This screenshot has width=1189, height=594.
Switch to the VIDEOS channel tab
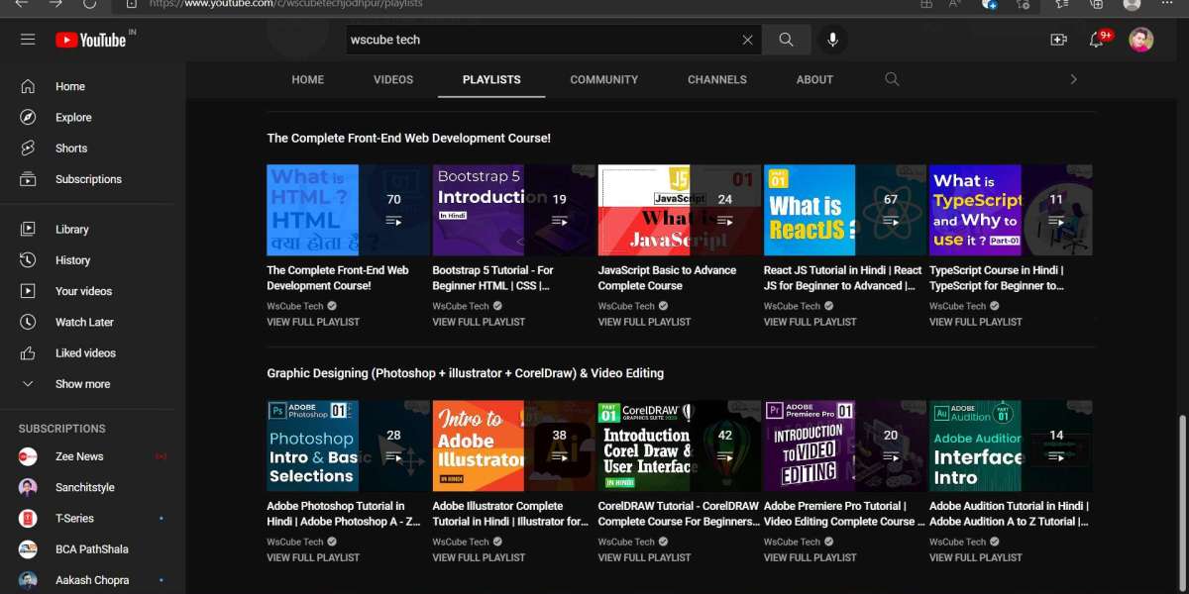point(393,79)
